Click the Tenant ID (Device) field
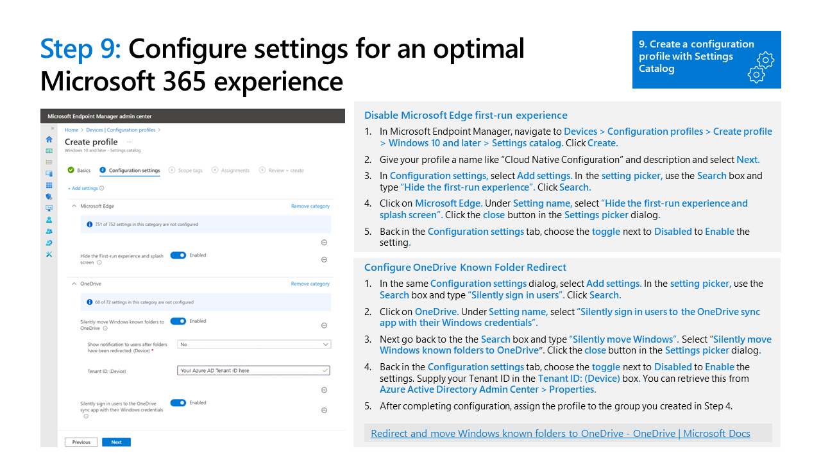This screenshot has height=462, width=821. click(x=254, y=370)
